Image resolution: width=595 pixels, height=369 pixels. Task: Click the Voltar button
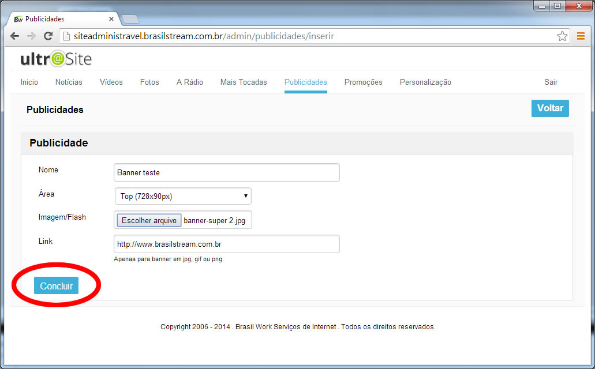pos(549,108)
